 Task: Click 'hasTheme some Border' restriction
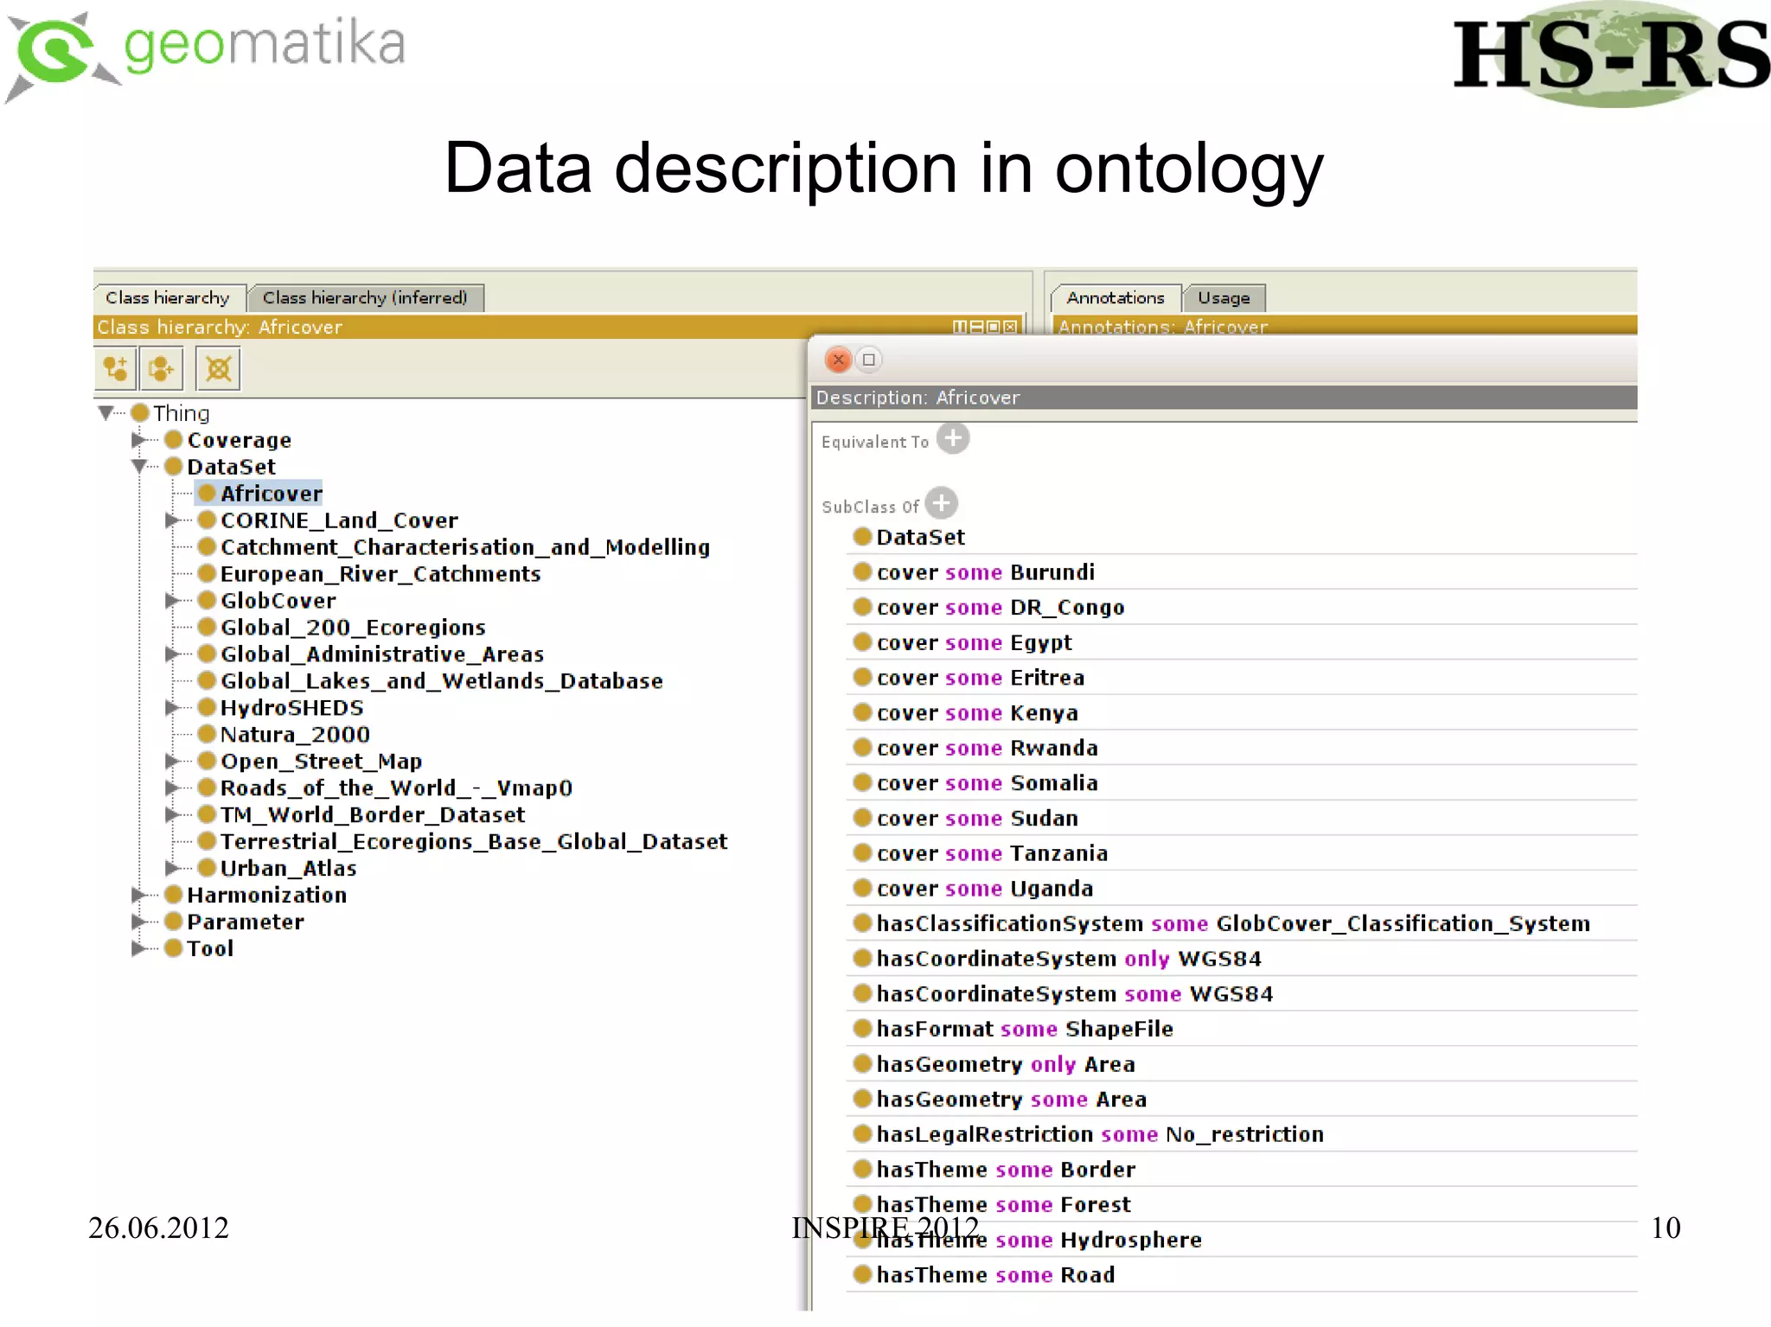[1242, 1170]
